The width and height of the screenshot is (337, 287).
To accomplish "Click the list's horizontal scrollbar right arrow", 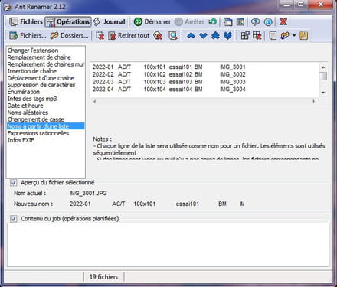I will click(313, 101).
